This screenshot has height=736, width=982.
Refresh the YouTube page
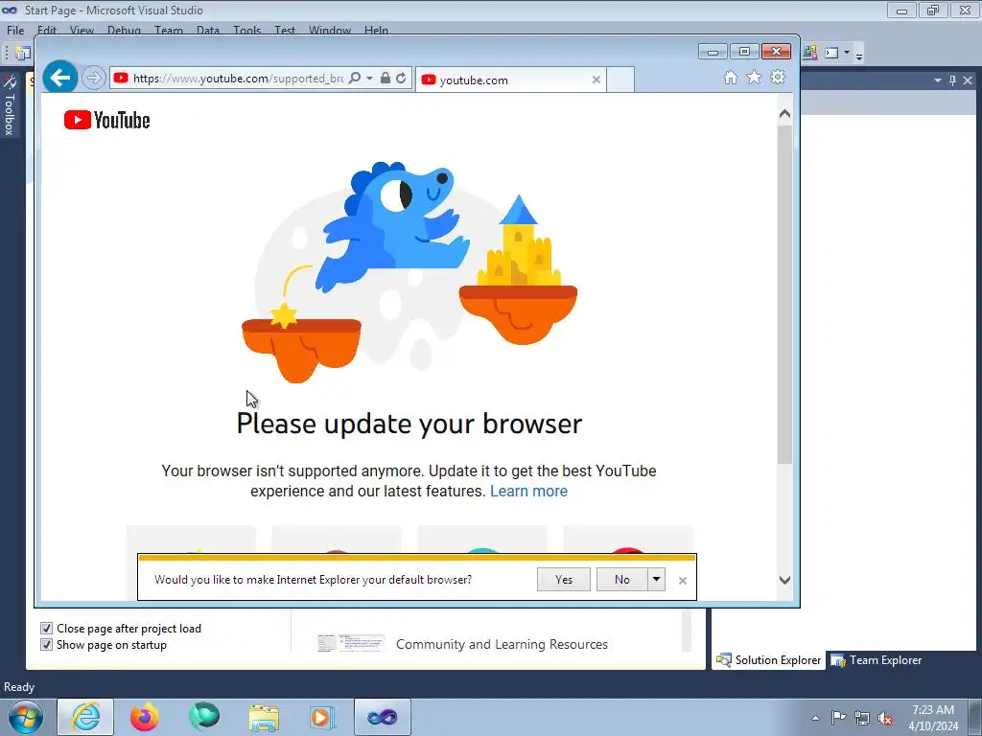[401, 79]
